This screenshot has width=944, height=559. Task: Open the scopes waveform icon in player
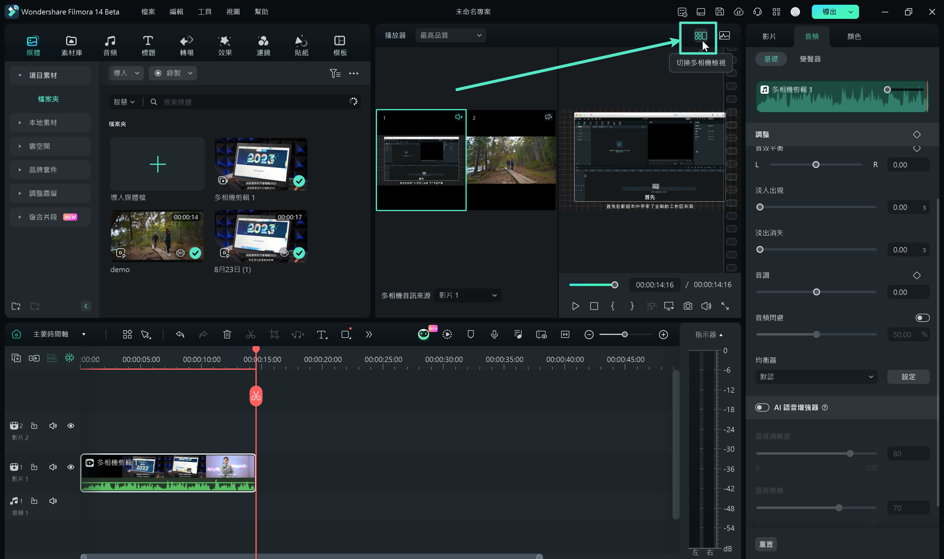pyautogui.click(x=724, y=35)
